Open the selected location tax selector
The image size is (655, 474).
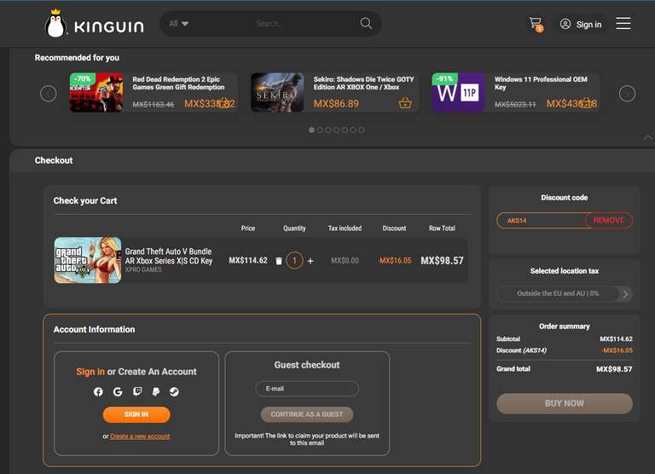pos(565,293)
